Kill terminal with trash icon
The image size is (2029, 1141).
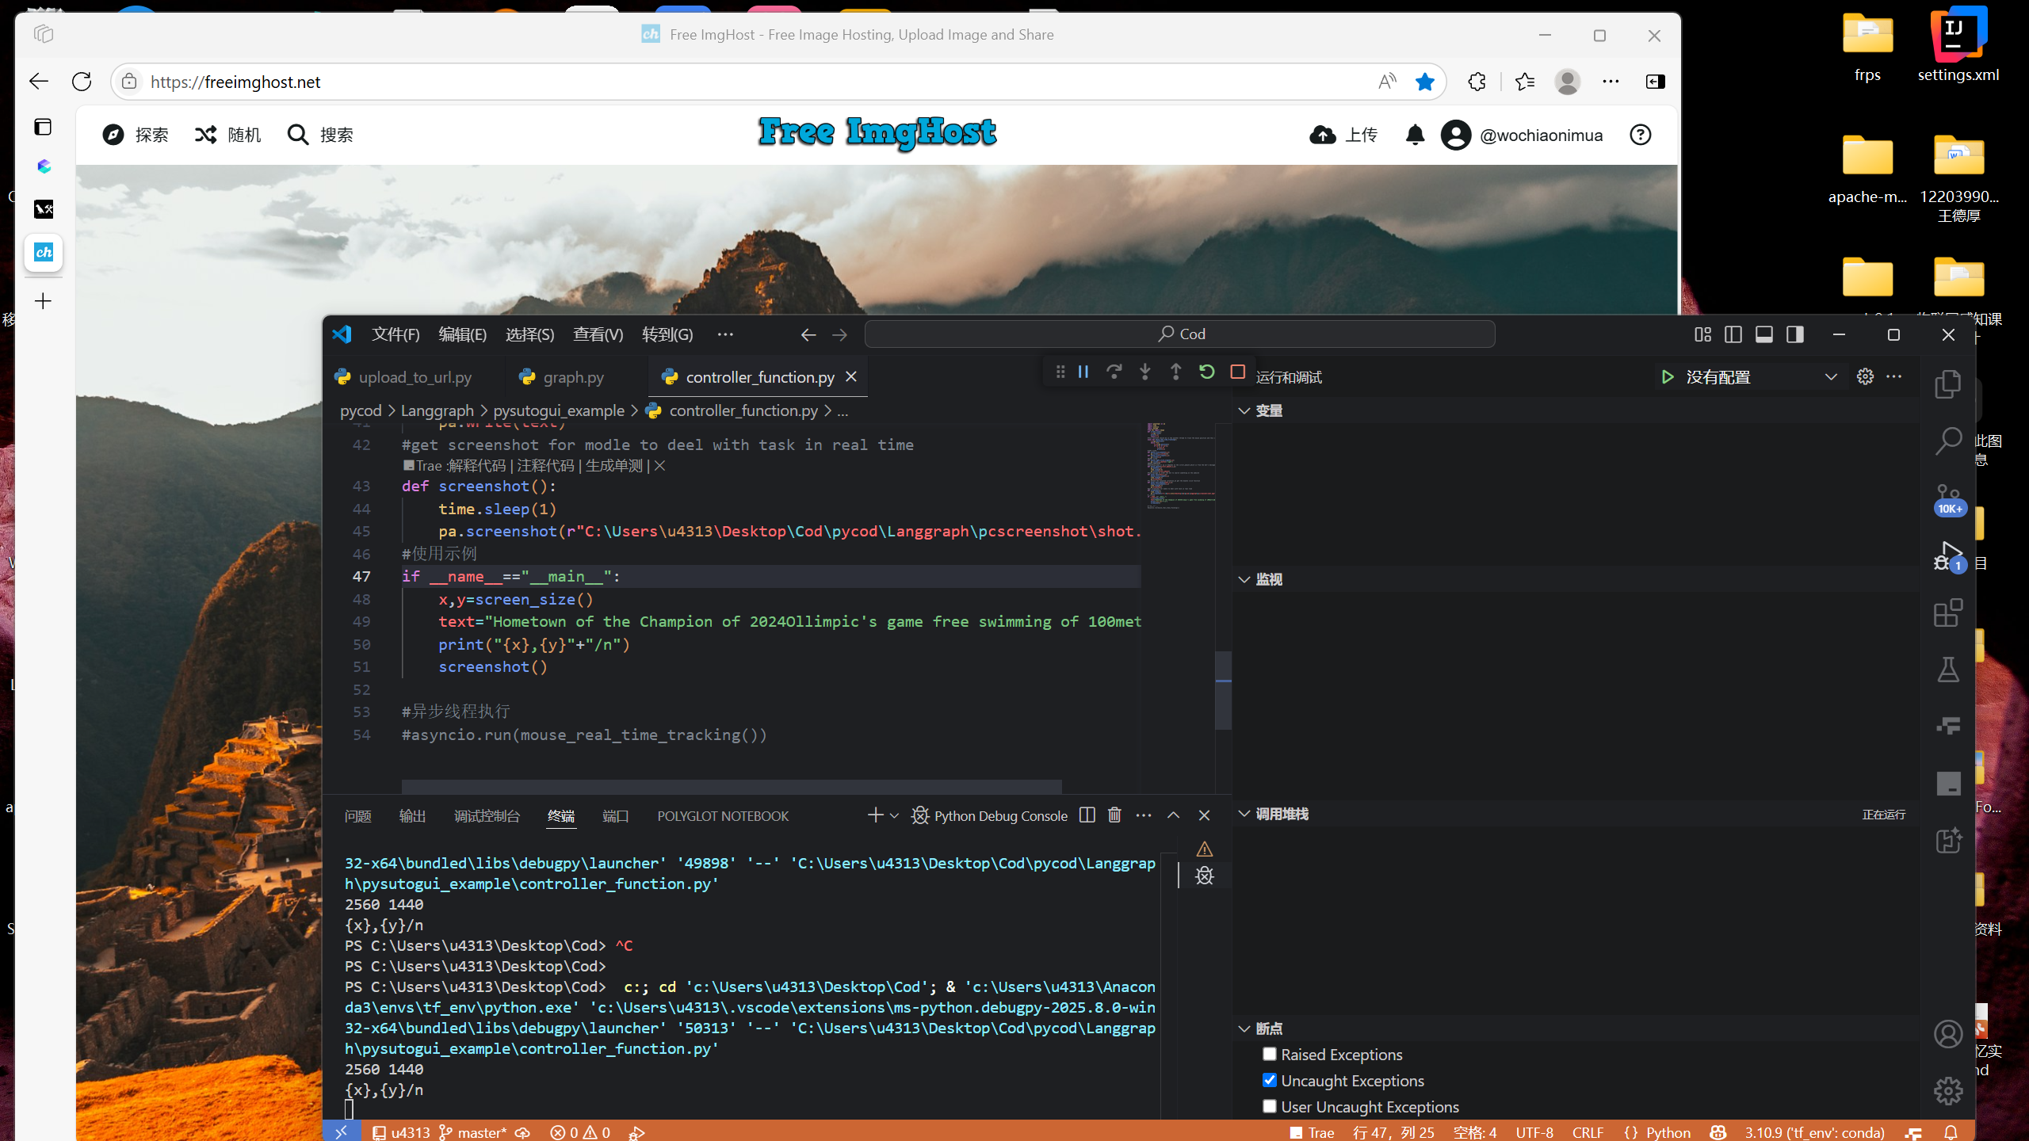[1114, 815]
